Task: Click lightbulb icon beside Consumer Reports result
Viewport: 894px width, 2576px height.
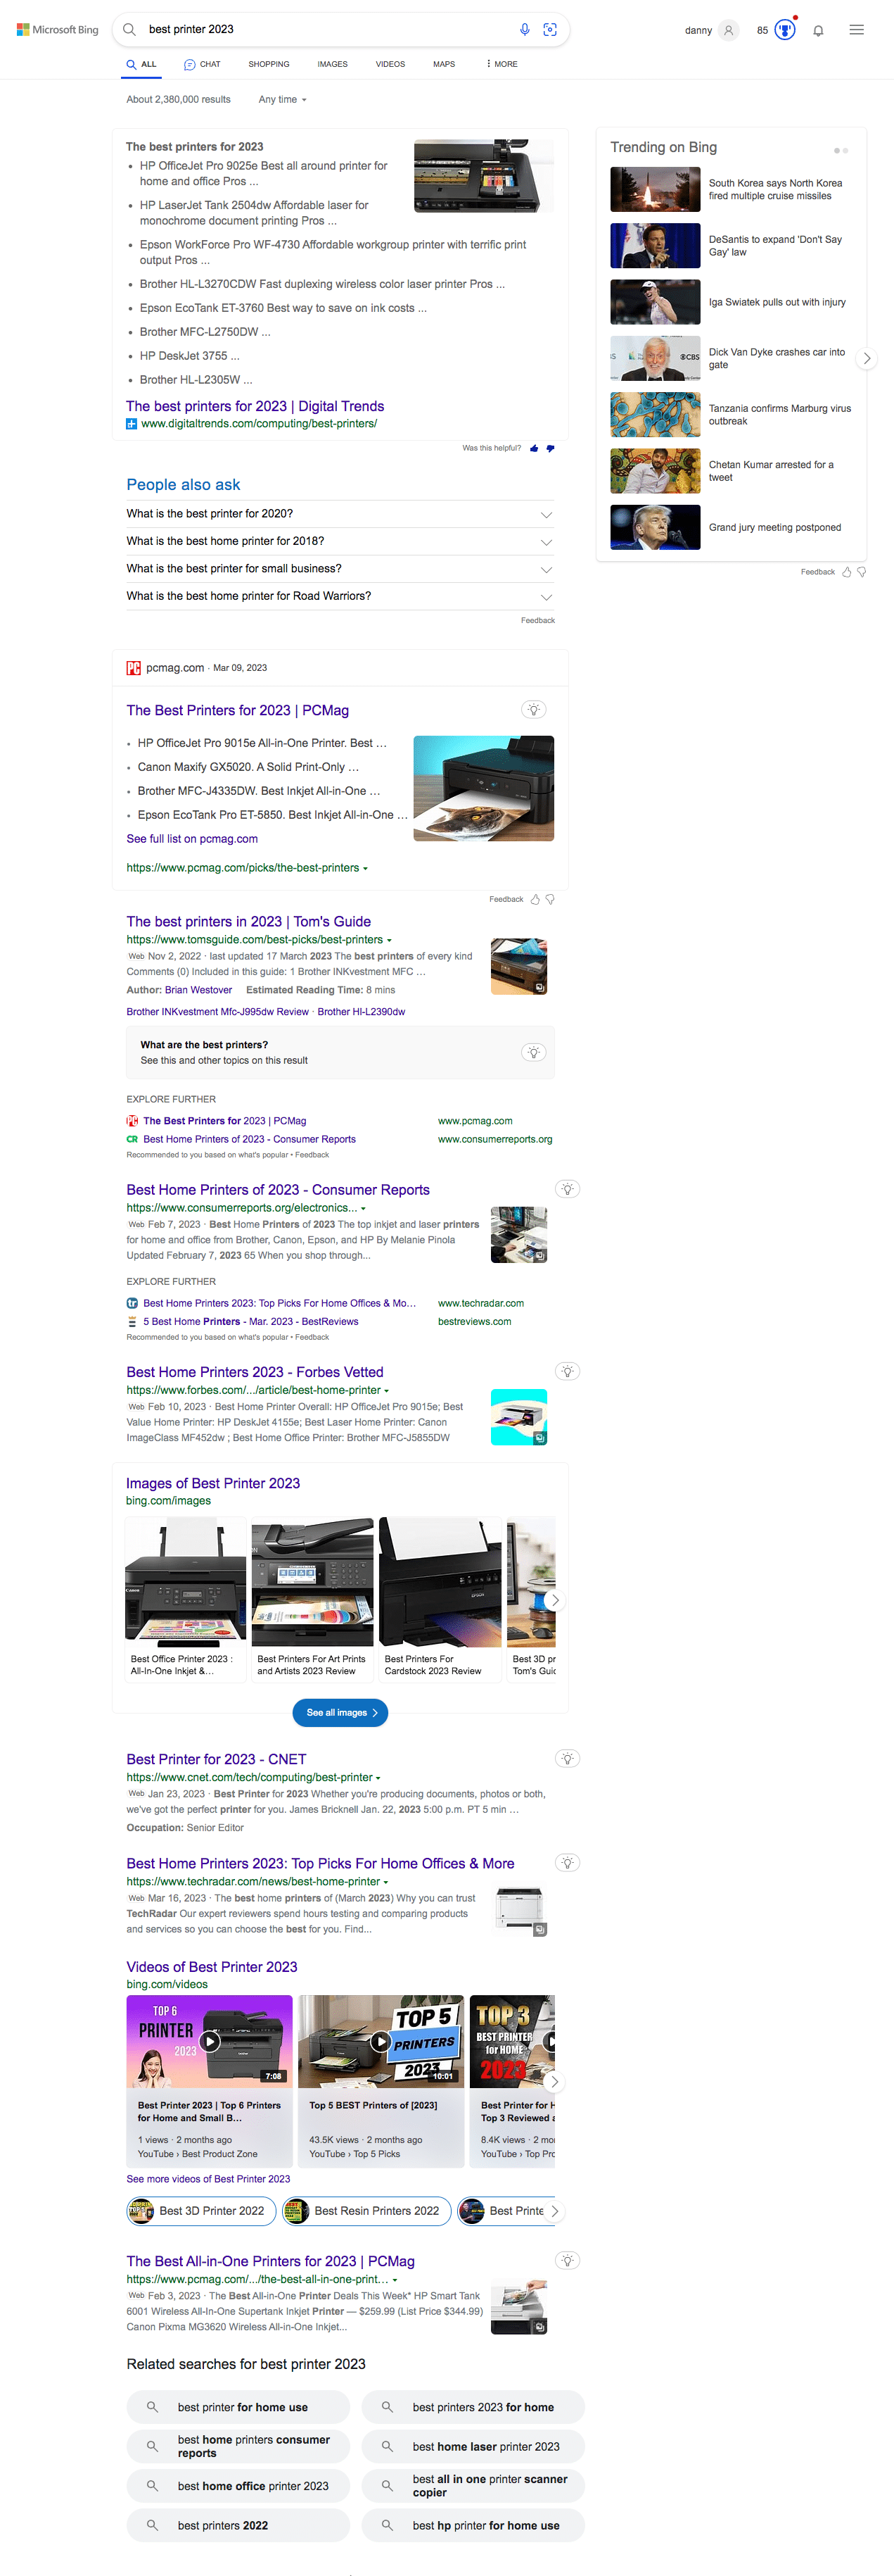Action: (x=568, y=1189)
